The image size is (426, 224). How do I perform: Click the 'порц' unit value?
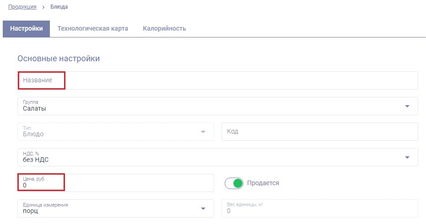[30, 211]
